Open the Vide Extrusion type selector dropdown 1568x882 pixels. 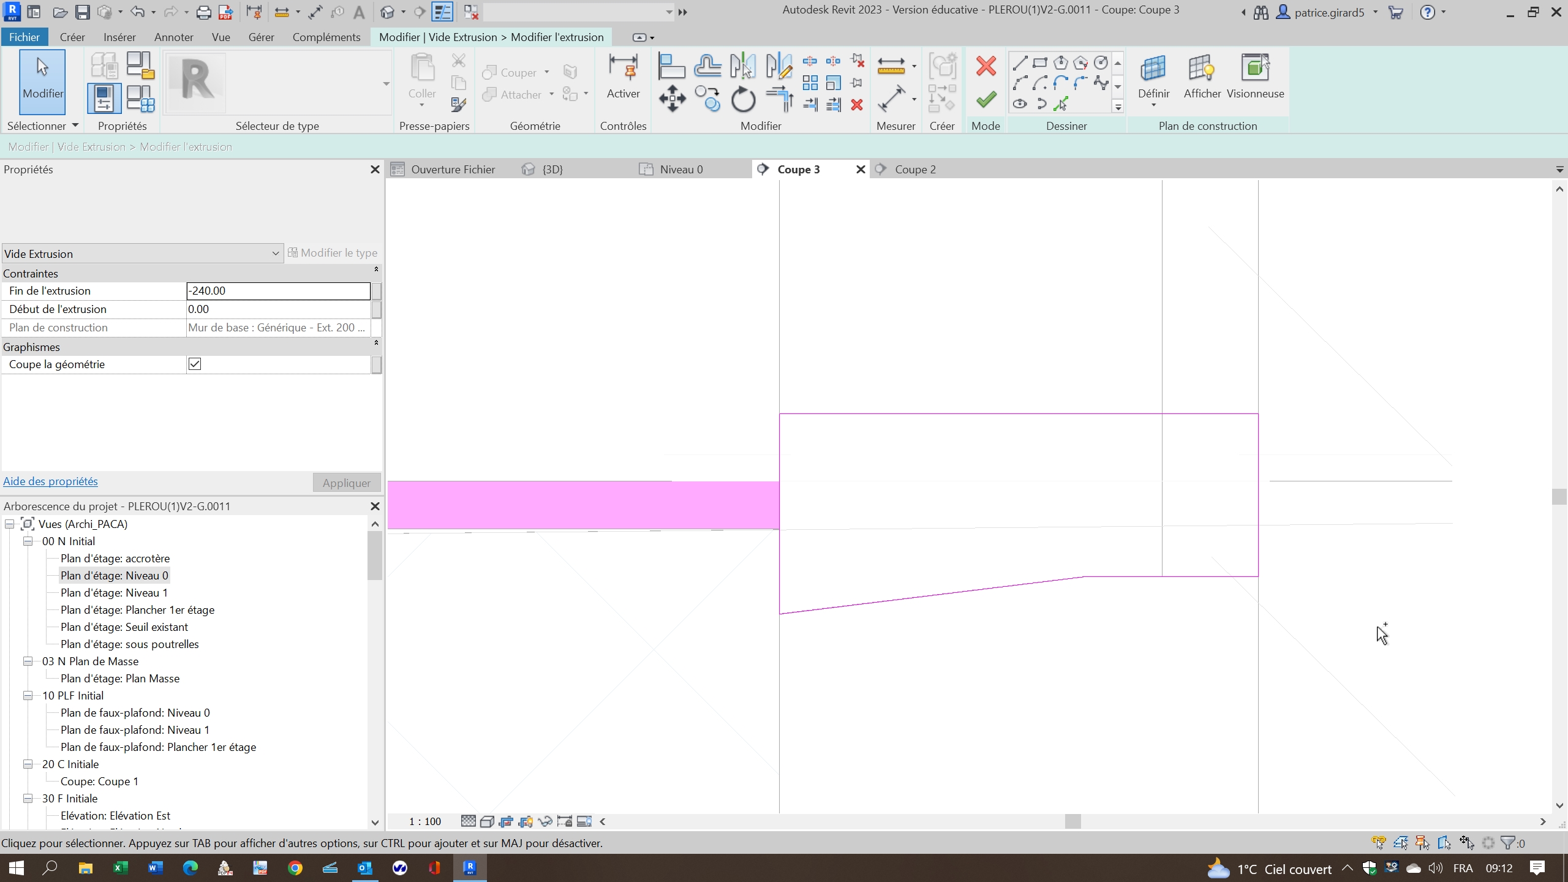coord(274,253)
